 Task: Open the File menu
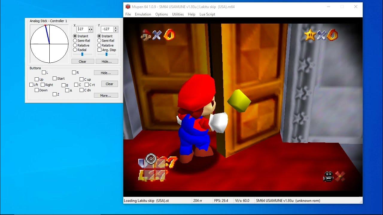(128, 14)
